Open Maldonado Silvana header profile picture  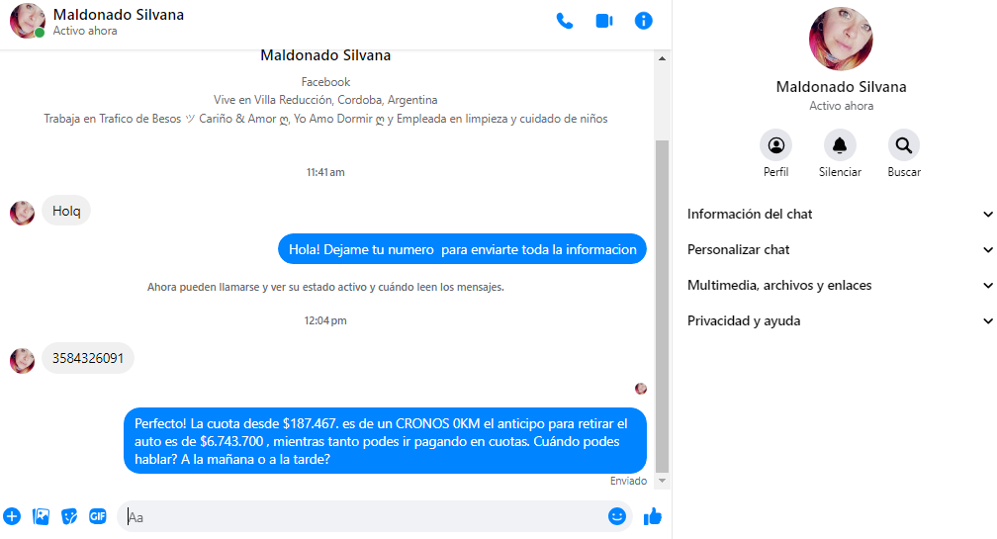(x=28, y=21)
